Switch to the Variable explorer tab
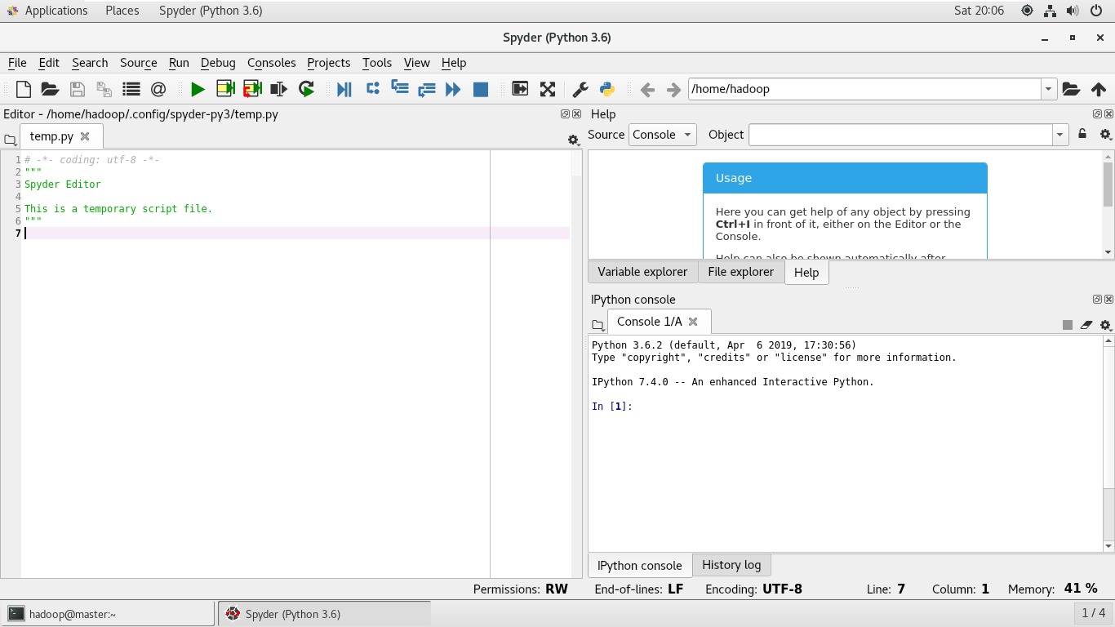The height and width of the screenshot is (627, 1115). pyautogui.click(x=642, y=272)
